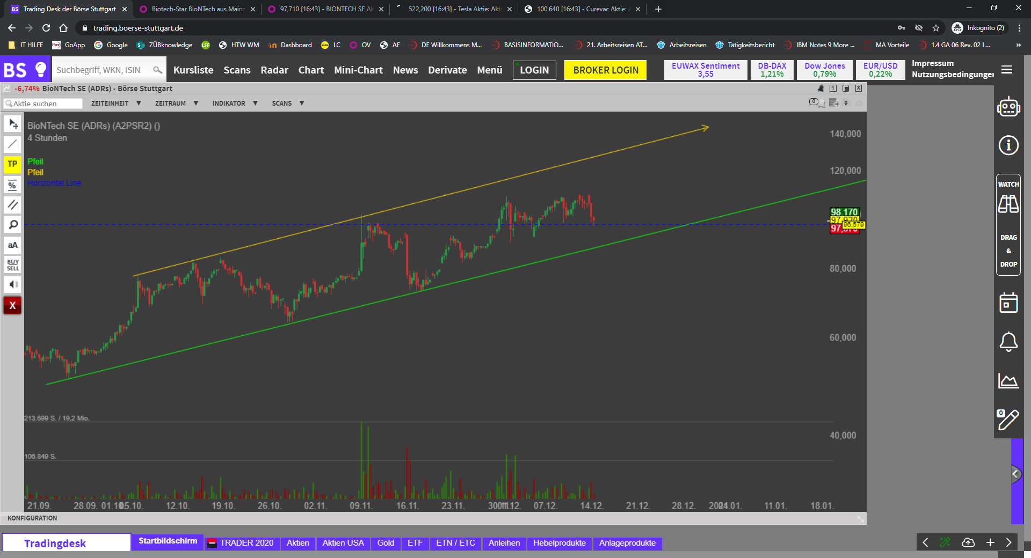The width and height of the screenshot is (1031, 558).
Task: Open the robot assistant in right sidebar
Action: pos(1008,107)
